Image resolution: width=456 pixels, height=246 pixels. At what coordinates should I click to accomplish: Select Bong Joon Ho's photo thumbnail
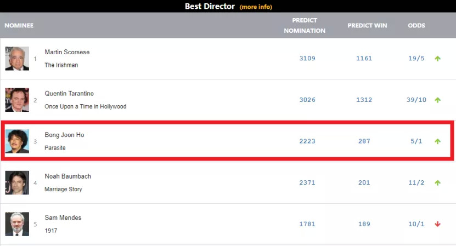[x=17, y=141]
